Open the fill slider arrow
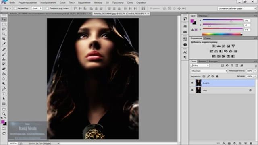This screenshot has height=145, width=258. pos(255,76)
